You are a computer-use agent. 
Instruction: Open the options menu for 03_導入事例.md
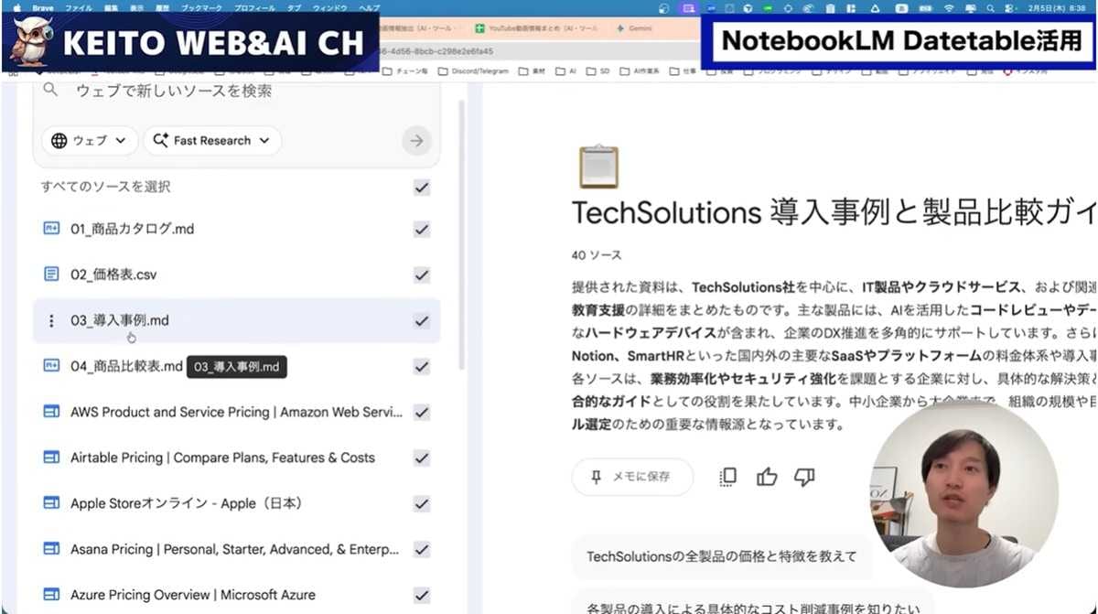click(51, 320)
